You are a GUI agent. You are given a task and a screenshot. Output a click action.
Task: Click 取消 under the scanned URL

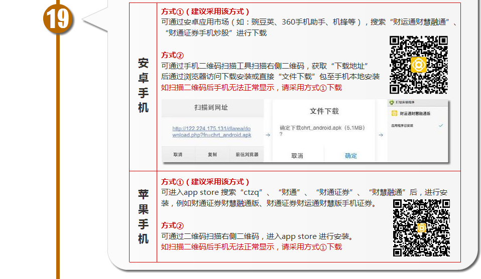178,154
